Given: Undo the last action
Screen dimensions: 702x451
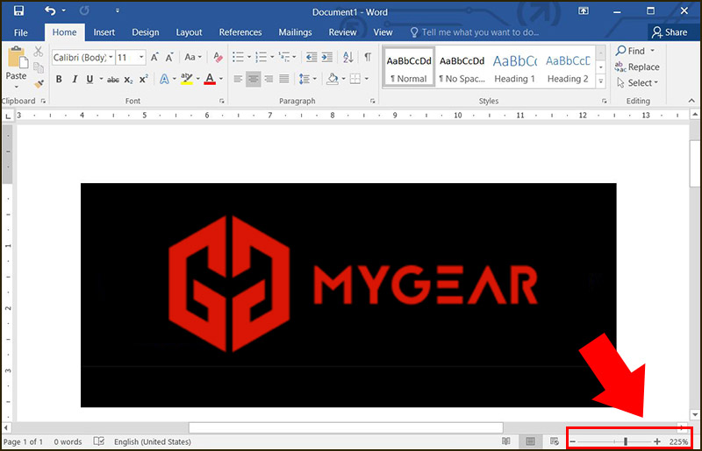Looking at the screenshot, I should [x=50, y=11].
